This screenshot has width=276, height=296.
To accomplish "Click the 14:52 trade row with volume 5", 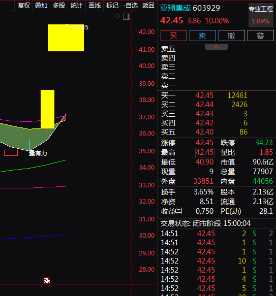I will pos(217,288).
